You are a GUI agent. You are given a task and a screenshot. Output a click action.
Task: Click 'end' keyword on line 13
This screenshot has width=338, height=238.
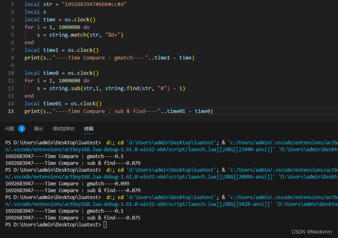coord(29,96)
